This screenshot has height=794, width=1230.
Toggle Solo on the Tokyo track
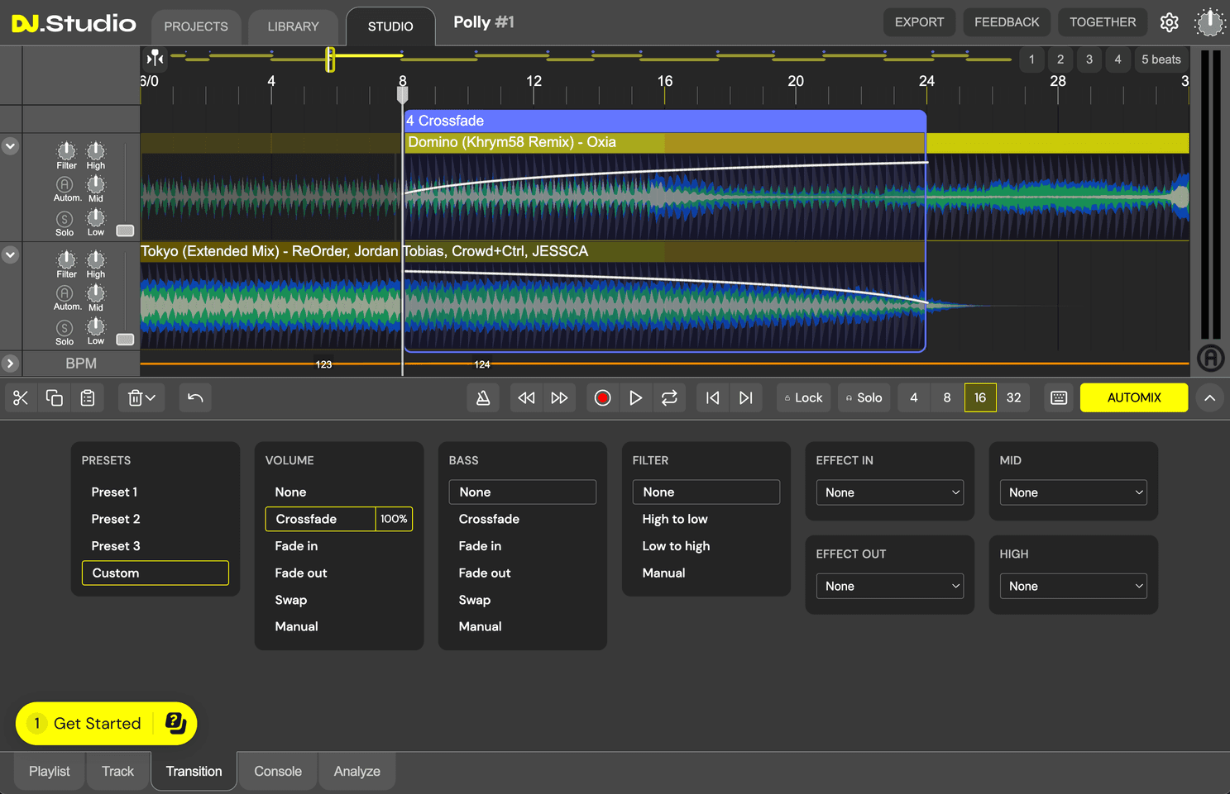click(65, 328)
